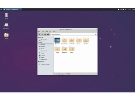Open File System in the sidebar Devices
This screenshot has width=135, height=101.
pyautogui.click(x=45, y=40)
